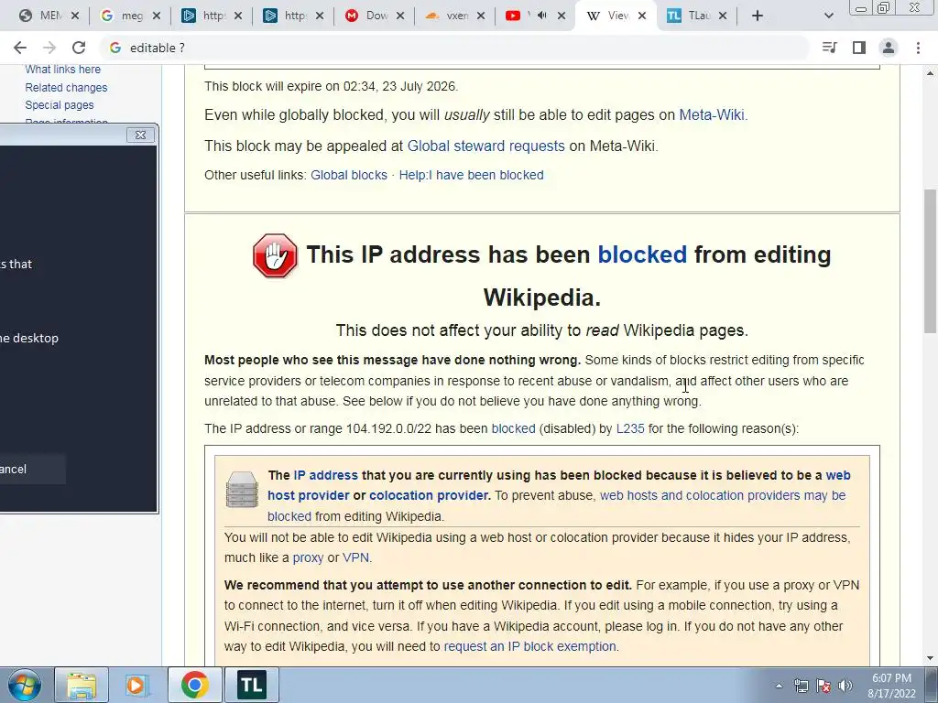This screenshot has height=703, width=938.
Task: Open 'Help:I have been blocked' link
Action: [472, 175]
